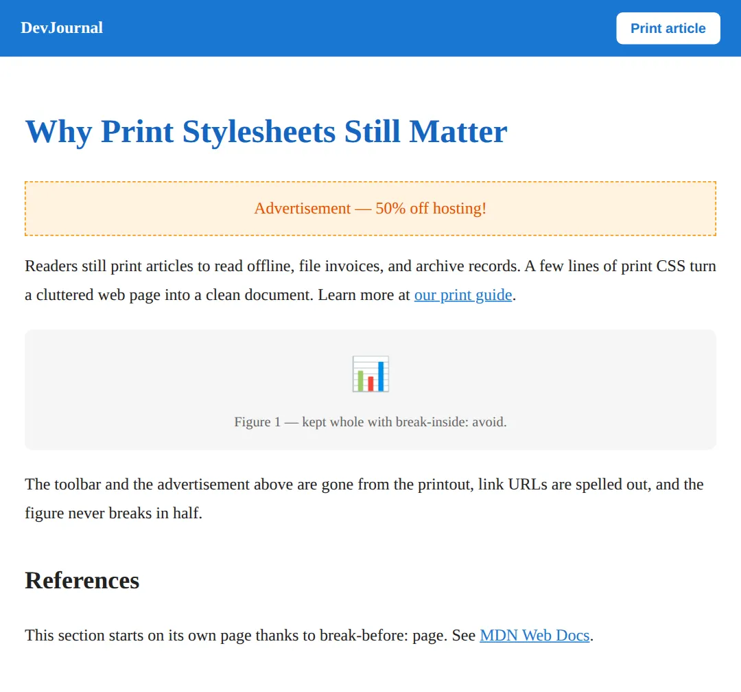Click the Figure 1 caption text
The width and height of the screenshot is (741, 692).
[370, 422]
